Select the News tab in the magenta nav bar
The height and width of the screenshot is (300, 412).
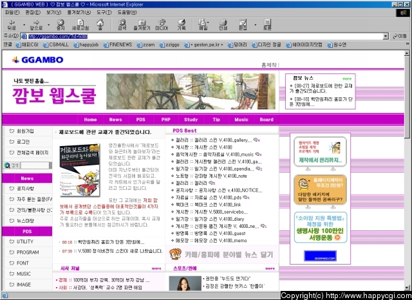(115, 120)
